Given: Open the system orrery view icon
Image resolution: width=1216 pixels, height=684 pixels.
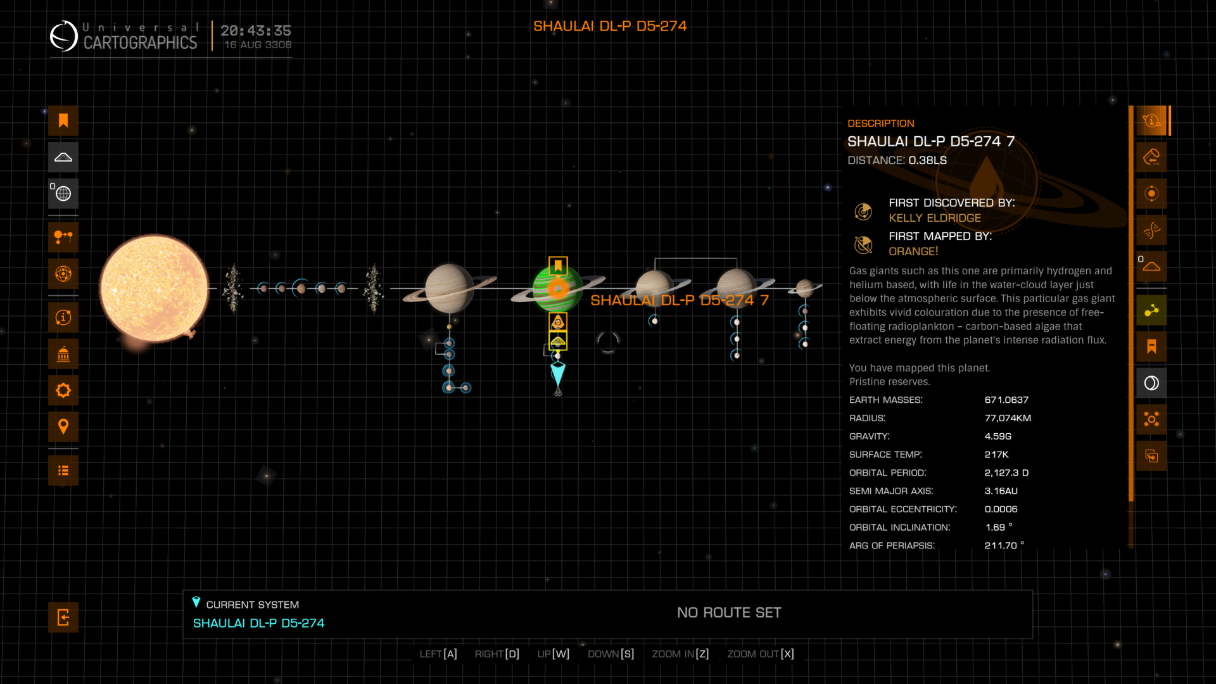Looking at the screenshot, I should tap(63, 274).
